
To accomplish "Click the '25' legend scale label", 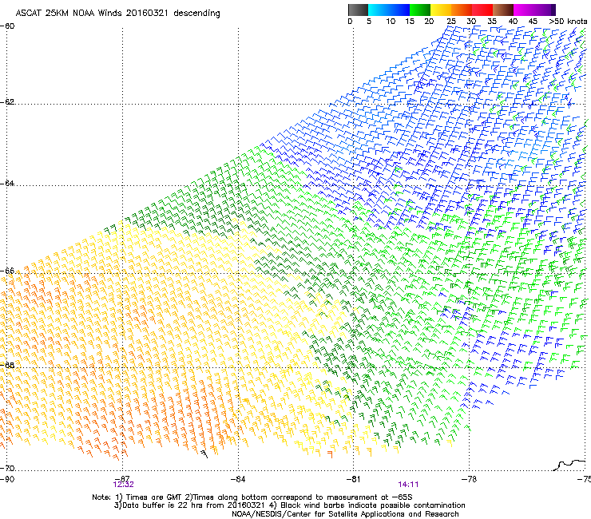I will [451, 22].
